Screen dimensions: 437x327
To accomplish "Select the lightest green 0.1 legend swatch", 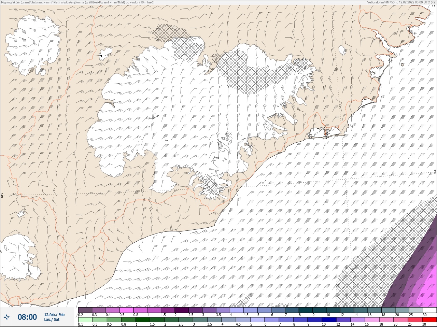I will (x=85, y=320).
